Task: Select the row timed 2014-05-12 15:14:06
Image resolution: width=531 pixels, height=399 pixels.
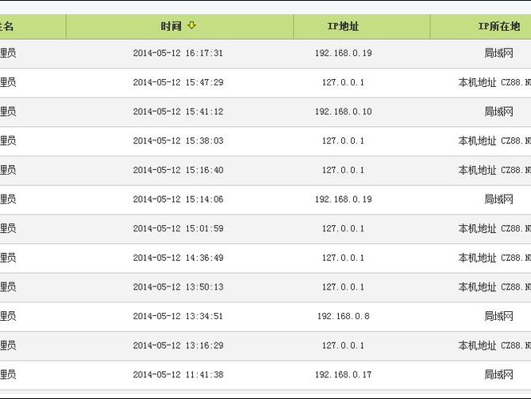Action: [x=178, y=199]
